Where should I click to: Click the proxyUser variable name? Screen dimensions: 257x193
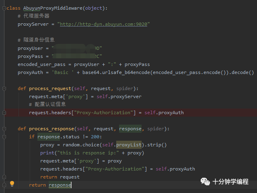(x=30, y=49)
